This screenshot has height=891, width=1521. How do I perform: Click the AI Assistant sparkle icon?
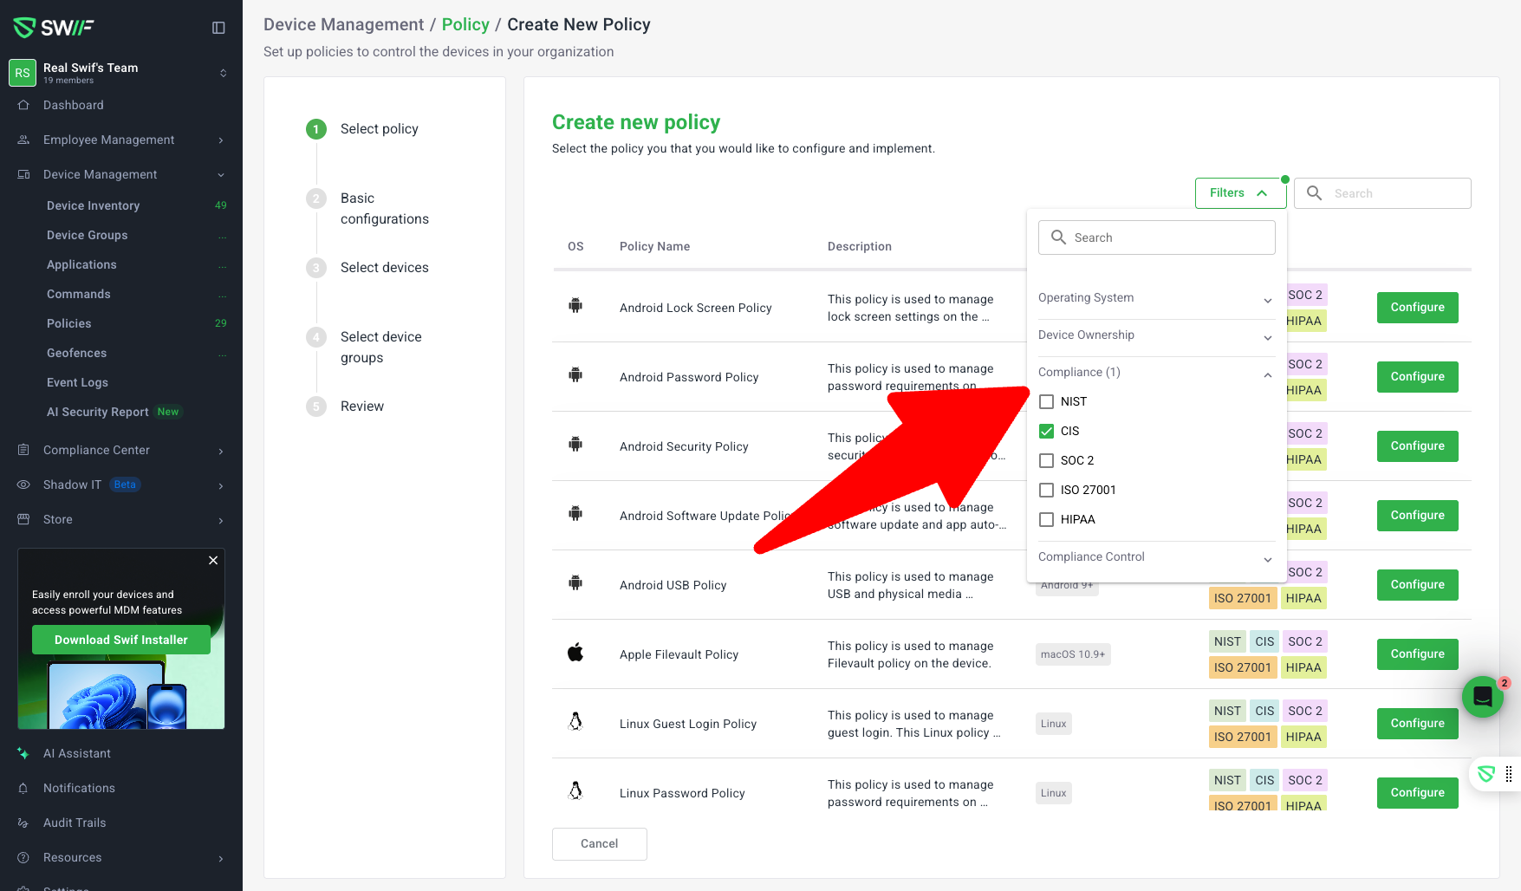pyautogui.click(x=23, y=753)
